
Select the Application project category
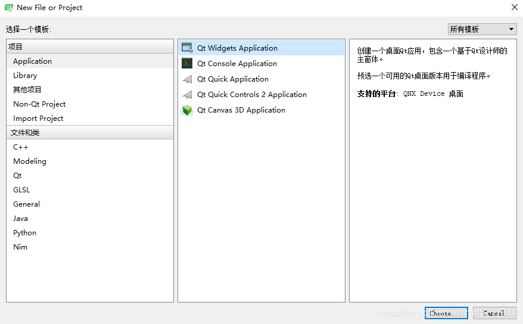pos(90,61)
